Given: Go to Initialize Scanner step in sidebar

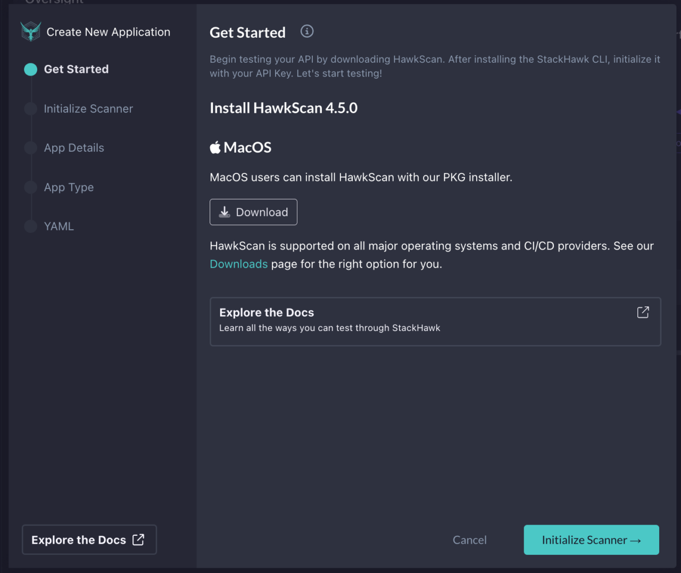Looking at the screenshot, I should coord(88,109).
